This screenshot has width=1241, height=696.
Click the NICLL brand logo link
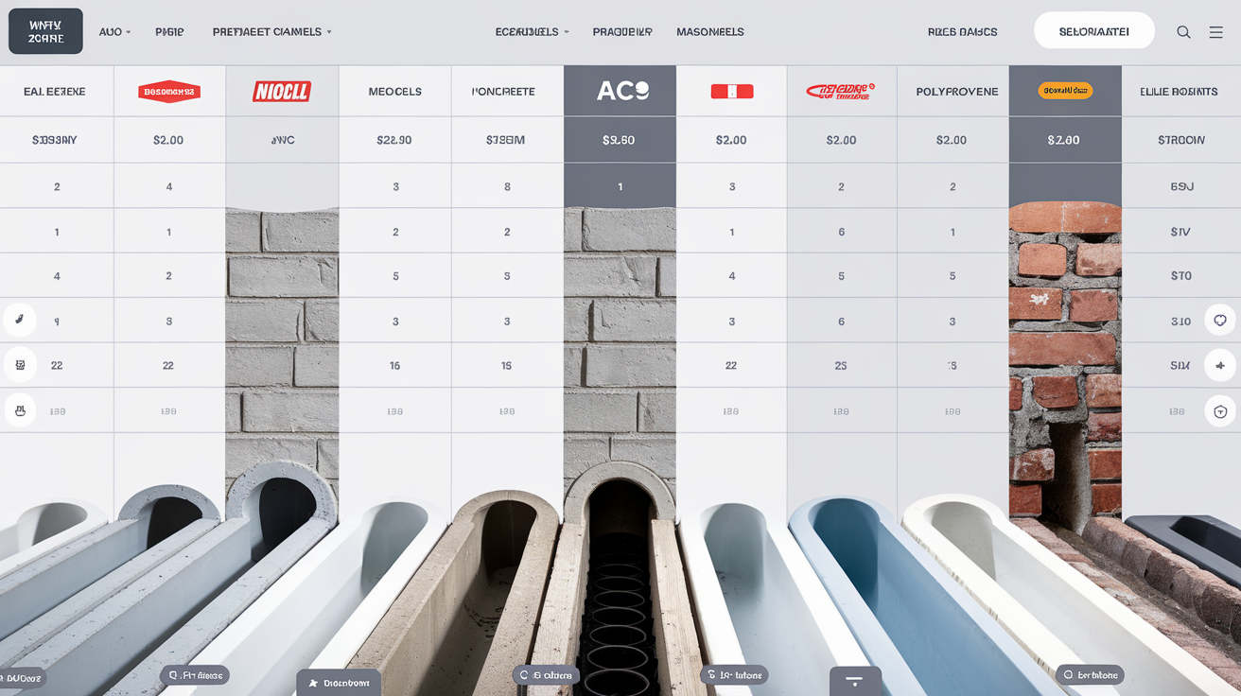pos(281,90)
